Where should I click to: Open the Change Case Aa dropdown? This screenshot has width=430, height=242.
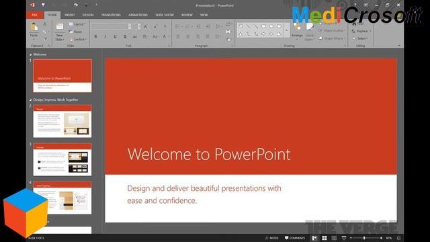155,36
